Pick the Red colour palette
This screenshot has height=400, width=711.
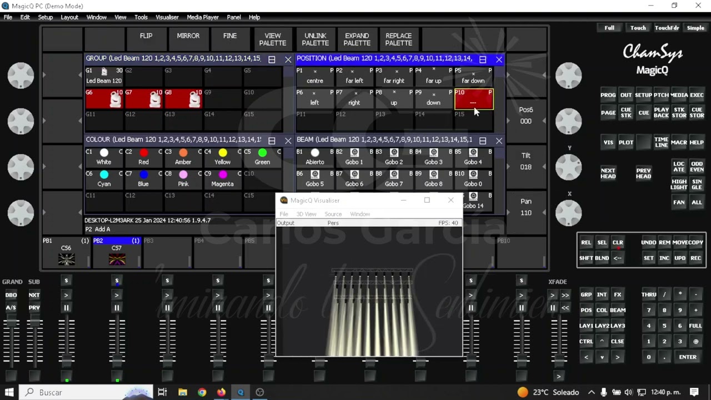(143, 157)
